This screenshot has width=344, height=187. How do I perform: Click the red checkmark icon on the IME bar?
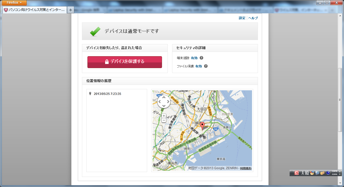[297, 173]
